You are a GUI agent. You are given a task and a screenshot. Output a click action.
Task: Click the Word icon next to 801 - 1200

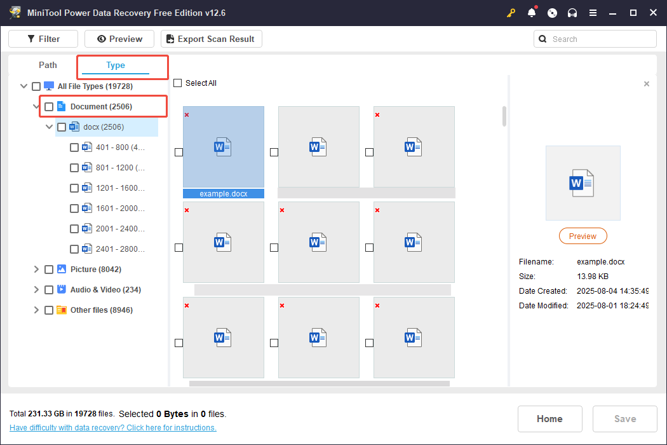(x=87, y=167)
